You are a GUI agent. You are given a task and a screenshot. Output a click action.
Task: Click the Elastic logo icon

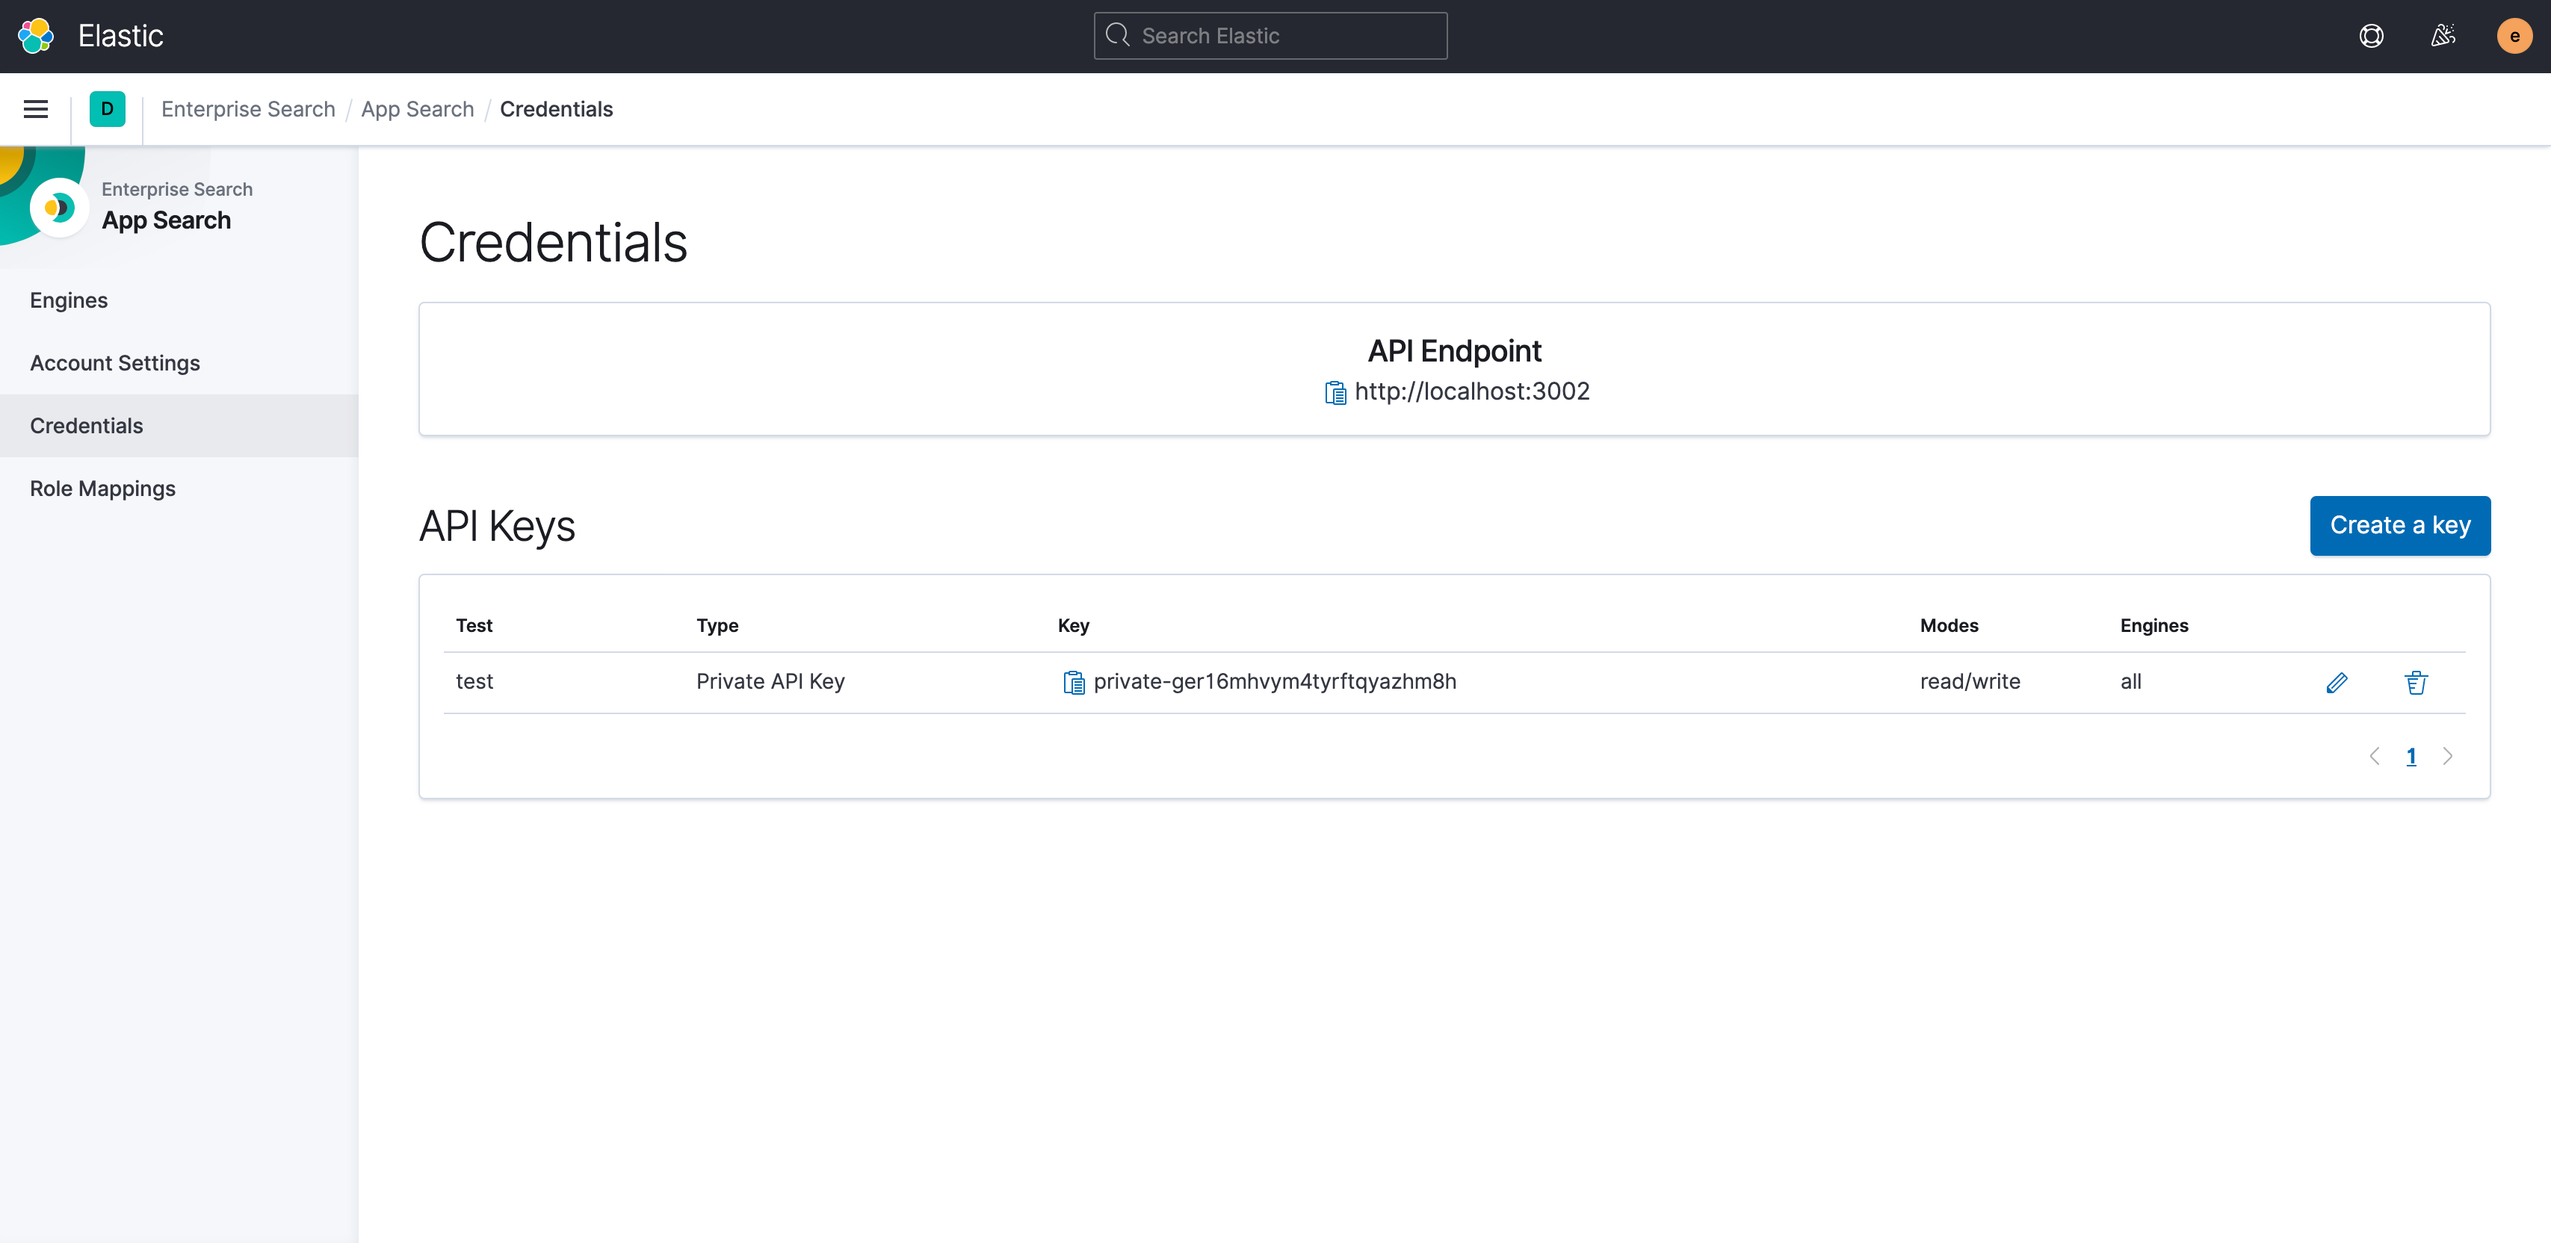coord(36,36)
